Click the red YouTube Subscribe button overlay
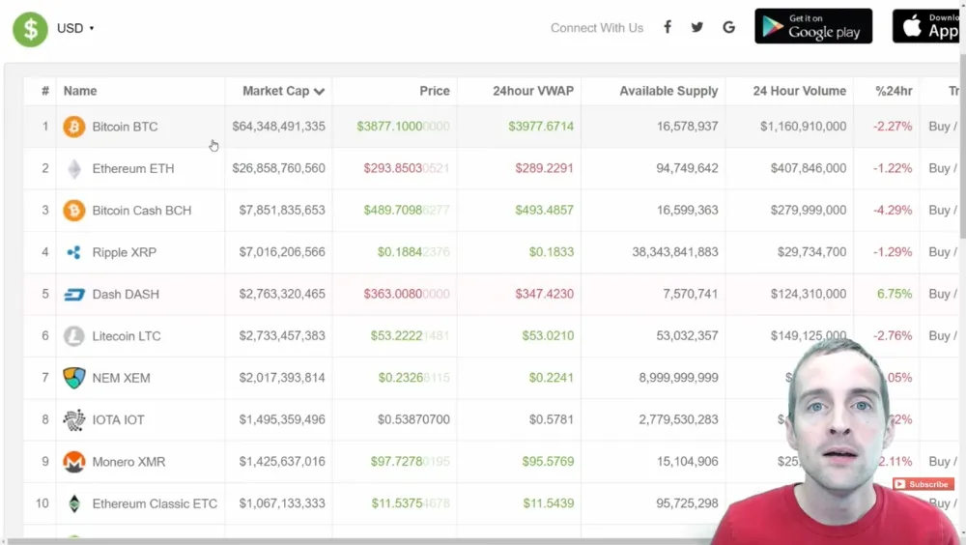 (923, 484)
